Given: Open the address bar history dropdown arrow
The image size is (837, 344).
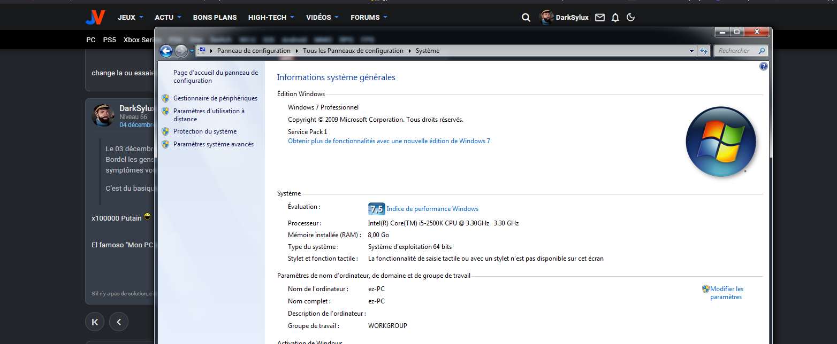Looking at the screenshot, I should click(693, 51).
